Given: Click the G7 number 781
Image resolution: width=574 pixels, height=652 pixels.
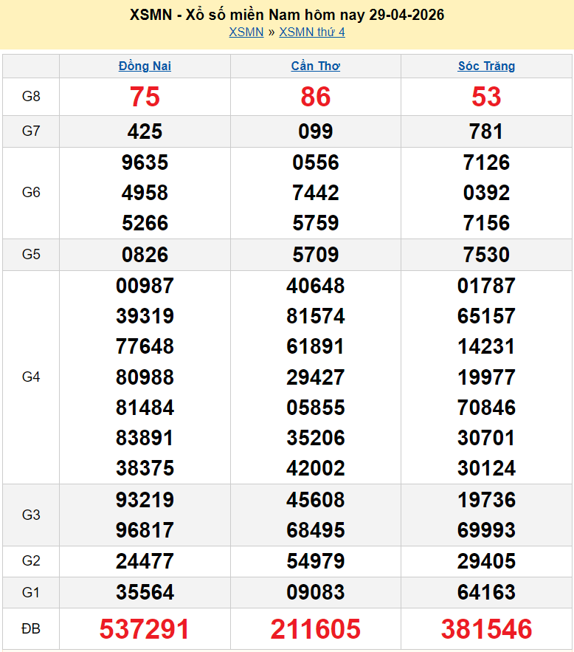Looking at the screenshot, I should (486, 131).
